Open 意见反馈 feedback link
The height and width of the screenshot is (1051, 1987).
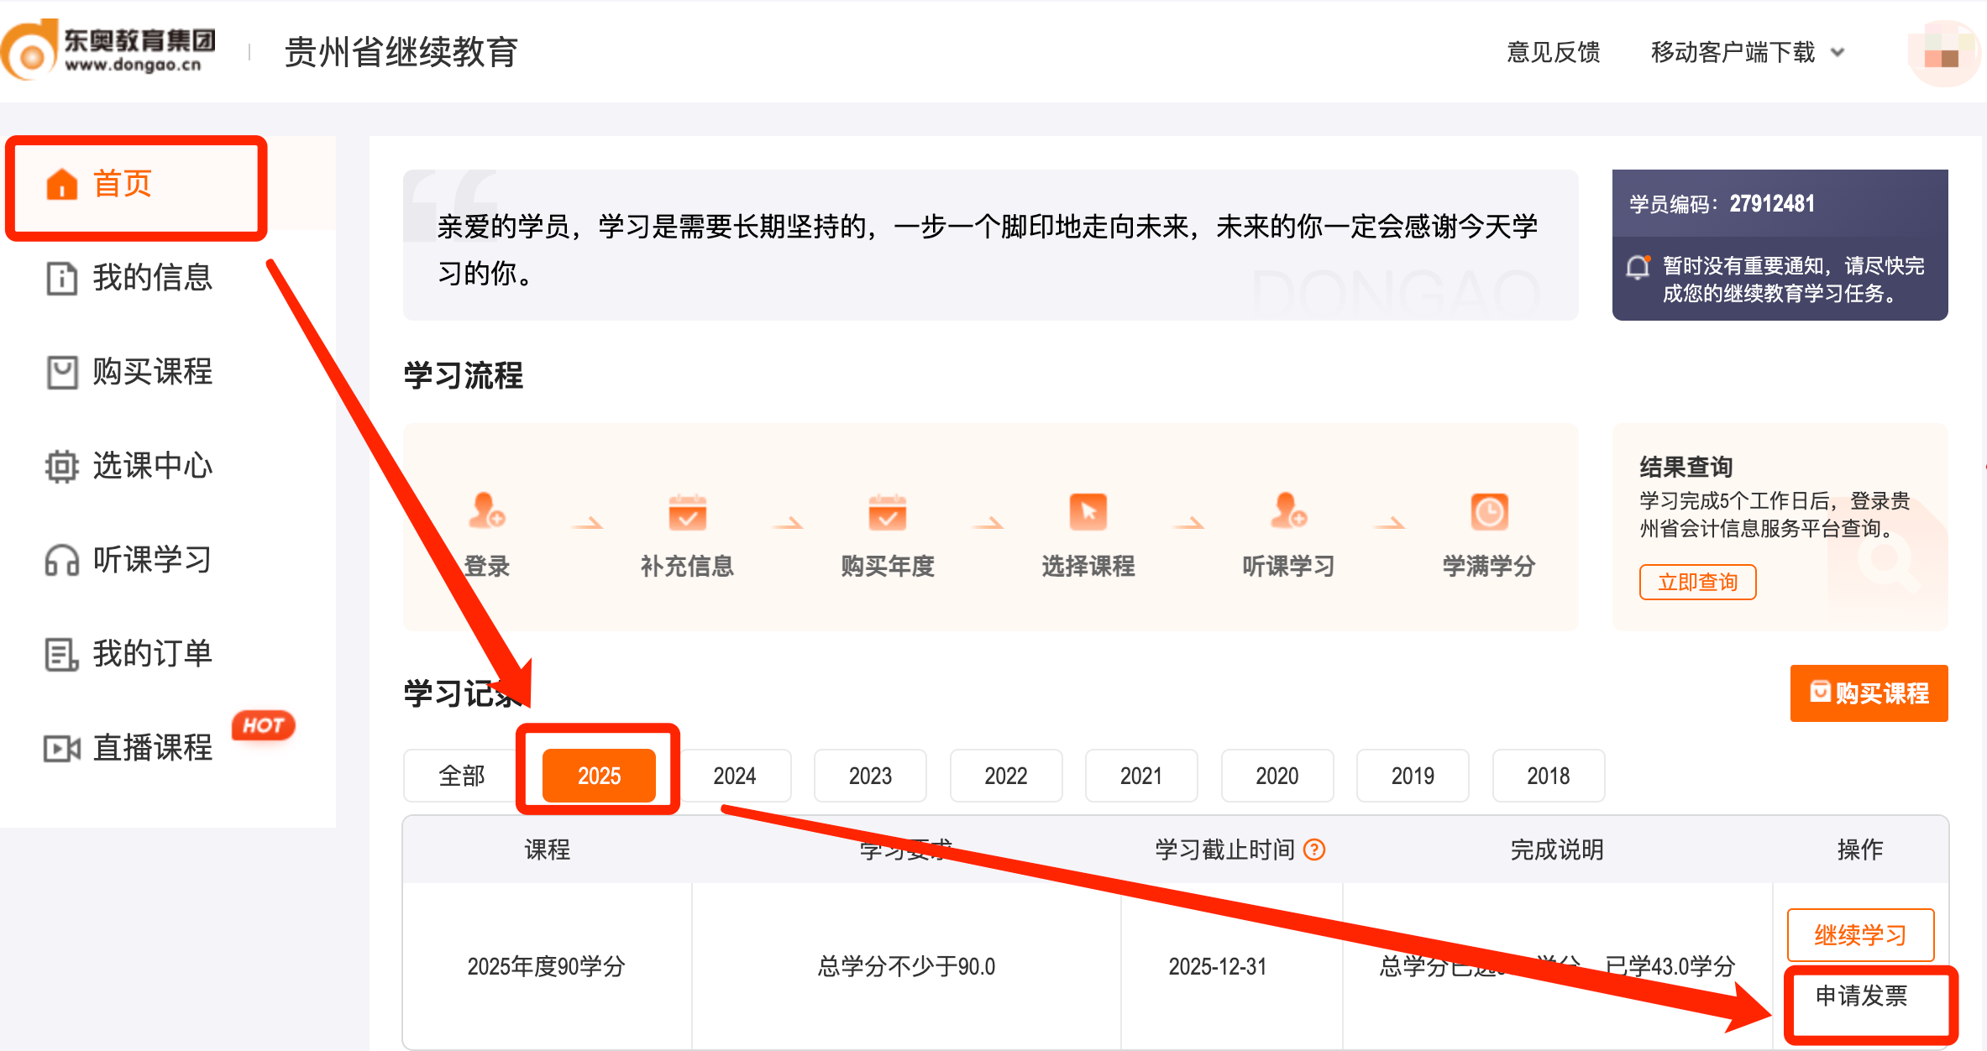point(1553,52)
